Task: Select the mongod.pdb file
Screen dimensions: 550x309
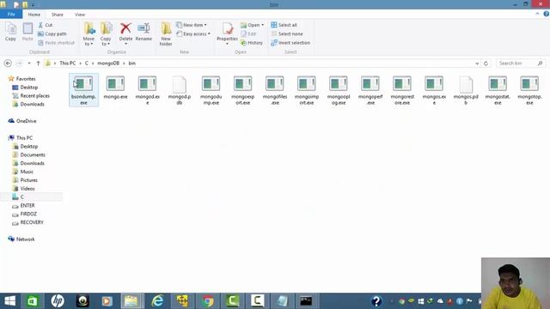Action: [x=180, y=90]
